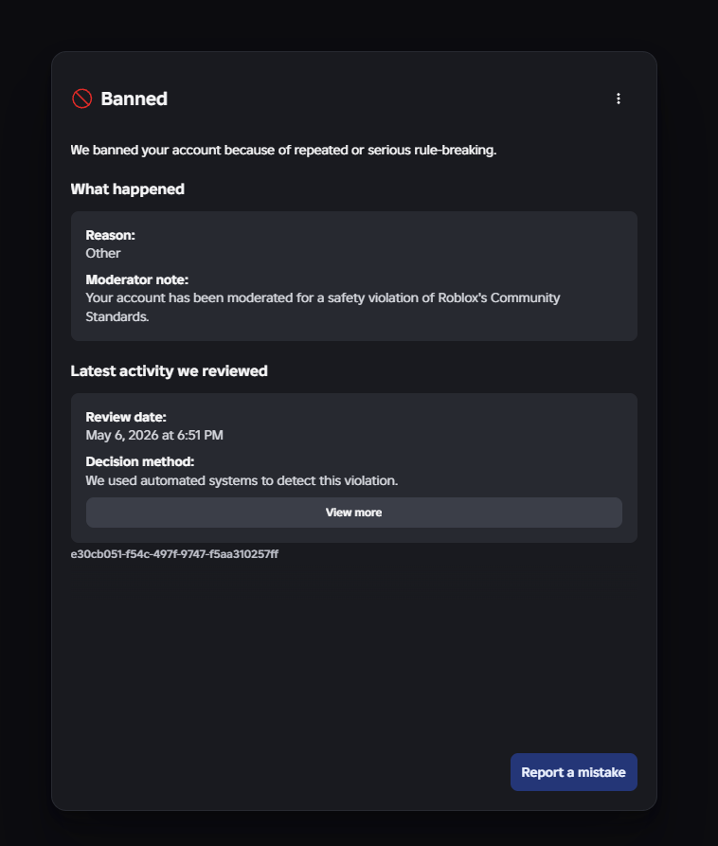The width and height of the screenshot is (718, 846).
Task: Click Latest activity we reviewed heading
Action: tap(169, 370)
